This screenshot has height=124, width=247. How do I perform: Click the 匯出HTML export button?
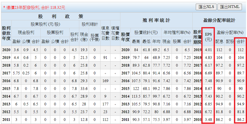point(230,7)
